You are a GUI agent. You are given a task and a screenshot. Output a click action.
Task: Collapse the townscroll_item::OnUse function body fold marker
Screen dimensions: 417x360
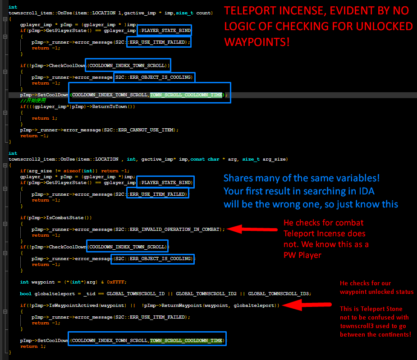pyautogui.click(x=5, y=19)
